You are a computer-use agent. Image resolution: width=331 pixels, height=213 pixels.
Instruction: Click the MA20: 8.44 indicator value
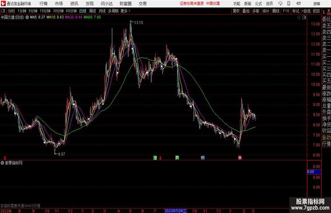pyautogui.click(x=74, y=17)
